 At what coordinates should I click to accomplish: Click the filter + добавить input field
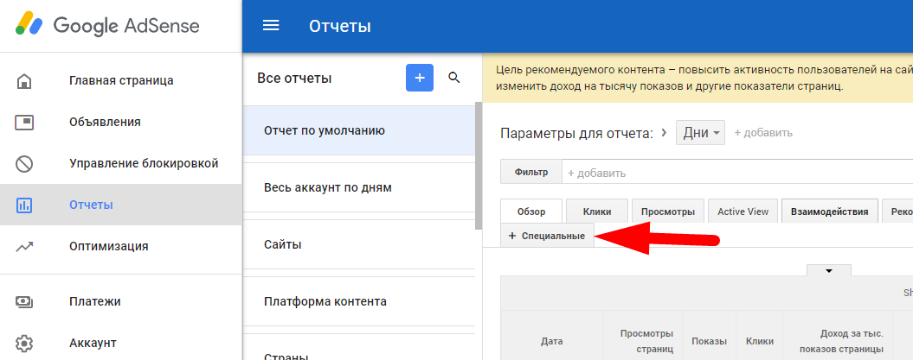click(737, 173)
